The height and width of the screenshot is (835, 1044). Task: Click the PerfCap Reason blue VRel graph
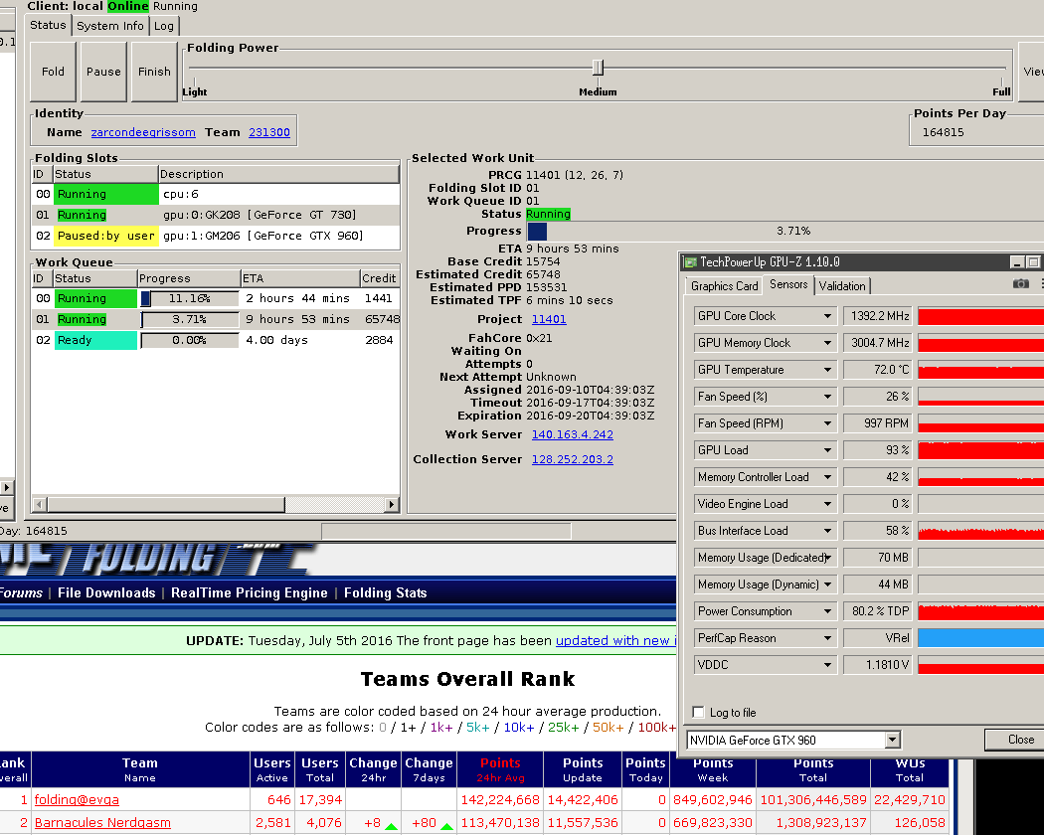[x=980, y=638]
